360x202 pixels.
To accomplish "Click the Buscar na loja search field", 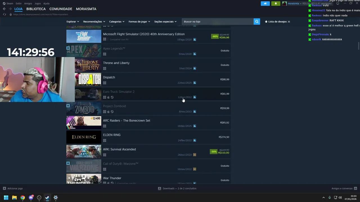I will tap(218, 22).
